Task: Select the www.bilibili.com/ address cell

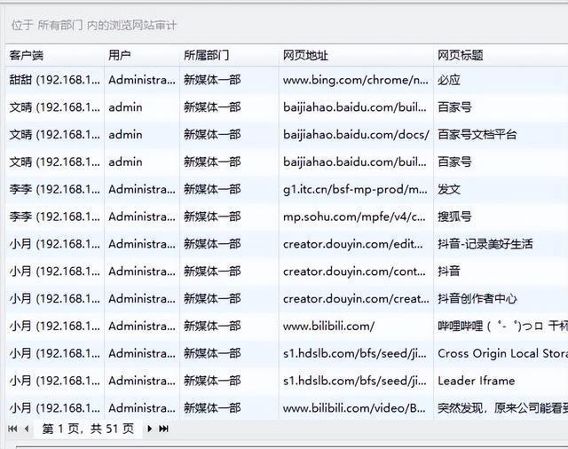Action: pyautogui.click(x=356, y=326)
